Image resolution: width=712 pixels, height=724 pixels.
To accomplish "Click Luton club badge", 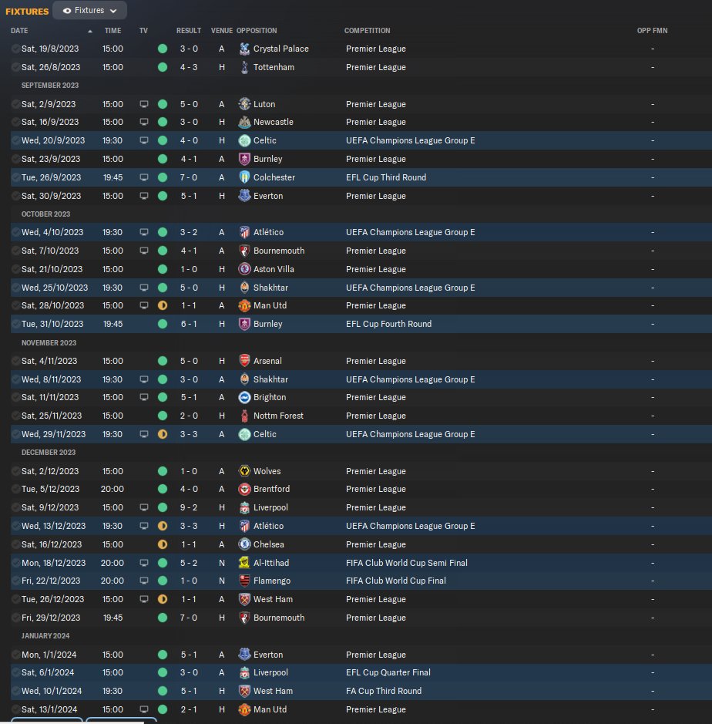I will pyautogui.click(x=244, y=104).
